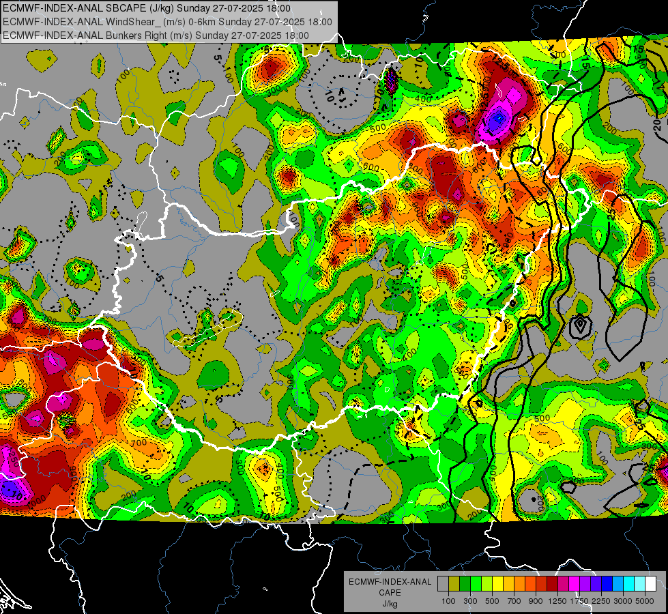Click the CAPE label in the legend
The width and height of the screenshot is (668, 614).
pyautogui.click(x=390, y=593)
